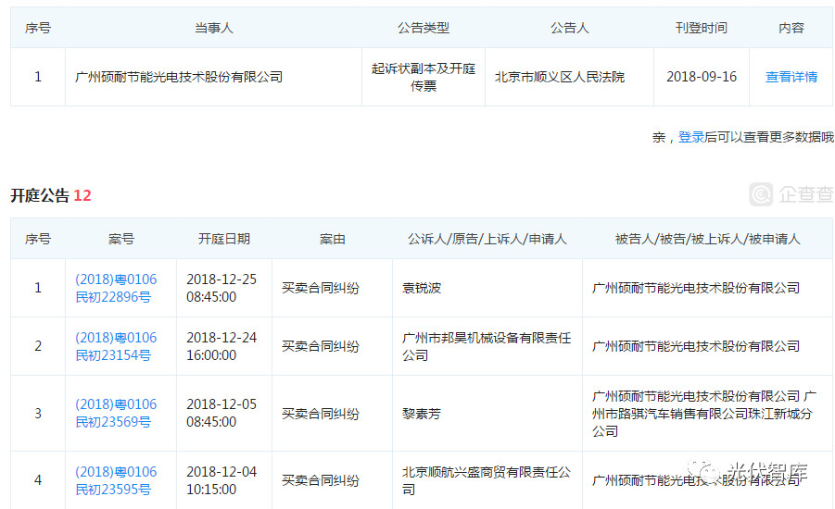This screenshot has height=509, width=835.
Task: Select hearing date 2018-12-05 08:45:00
Action: click(x=221, y=414)
